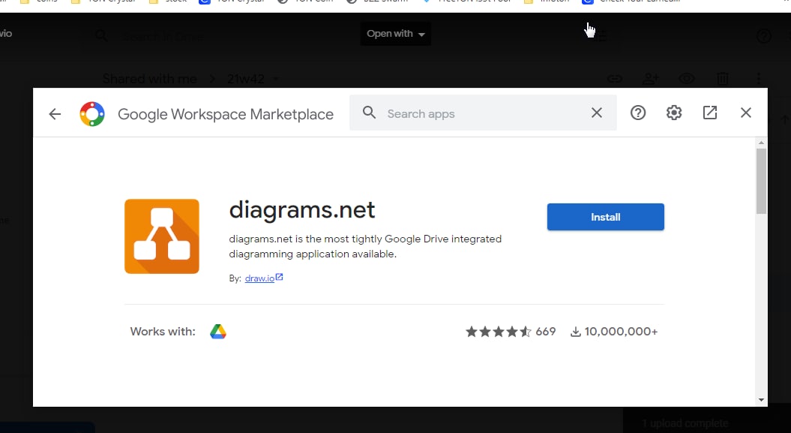Open Marketplace help icon
The height and width of the screenshot is (433, 791).
[x=638, y=113]
